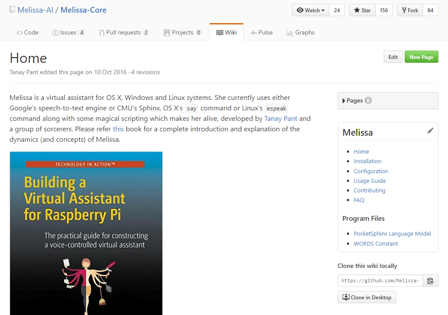Image resolution: width=448 pixels, height=315 pixels.
Task: Click the Home page heading
Action: (x=28, y=58)
